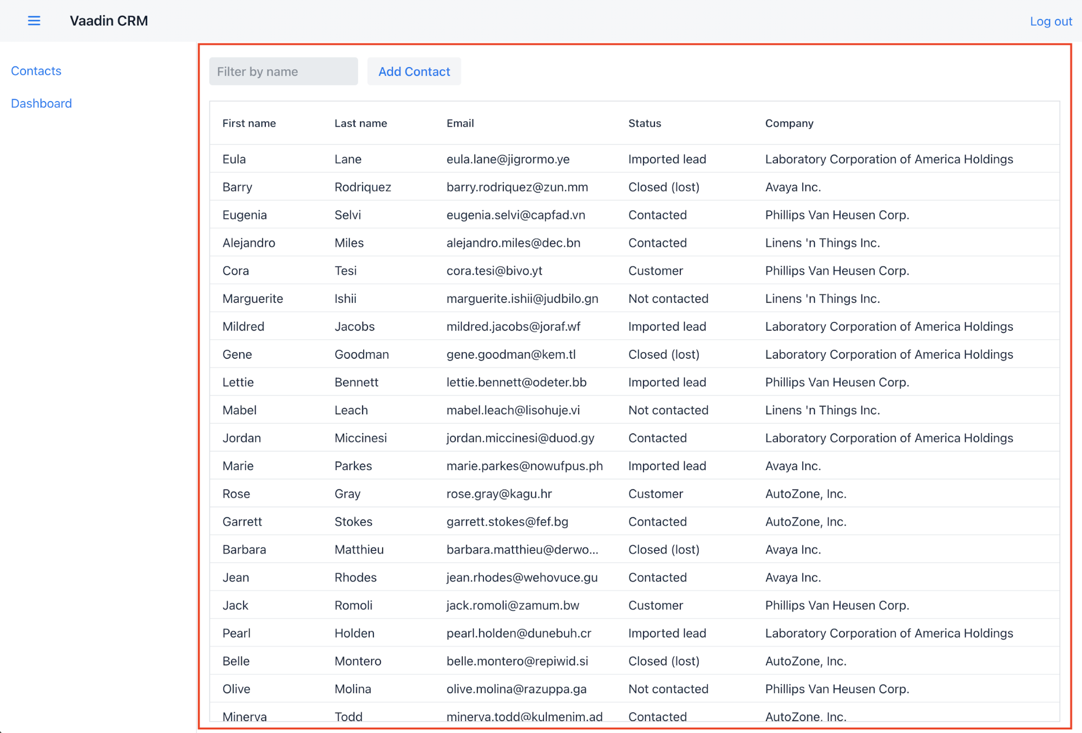Click lettie.bennett@odeter.bb email cell
1082x733 pixels.
[x=516, y=382]
